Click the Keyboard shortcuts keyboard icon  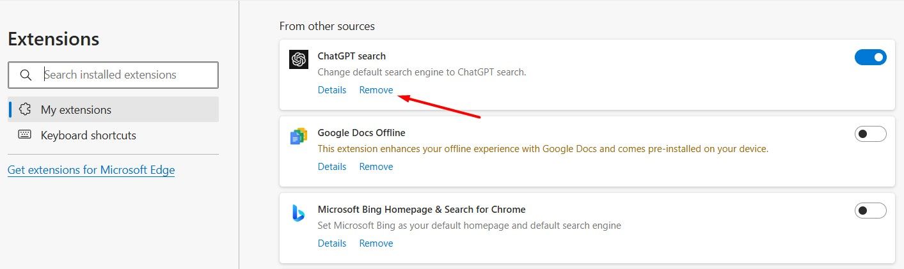[x=26, y=135]
